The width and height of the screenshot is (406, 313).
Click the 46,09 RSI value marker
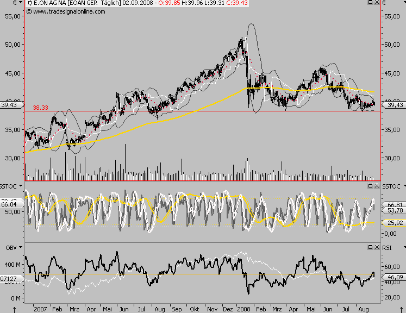pyautogui.click(x=395, y=277)
